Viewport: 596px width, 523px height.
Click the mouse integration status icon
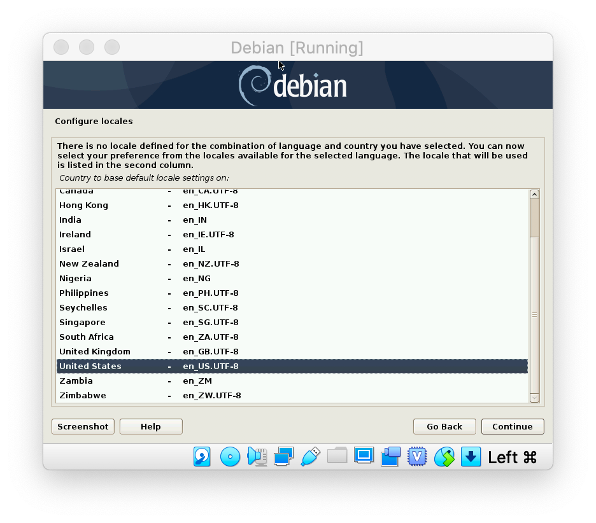[444, 456]
